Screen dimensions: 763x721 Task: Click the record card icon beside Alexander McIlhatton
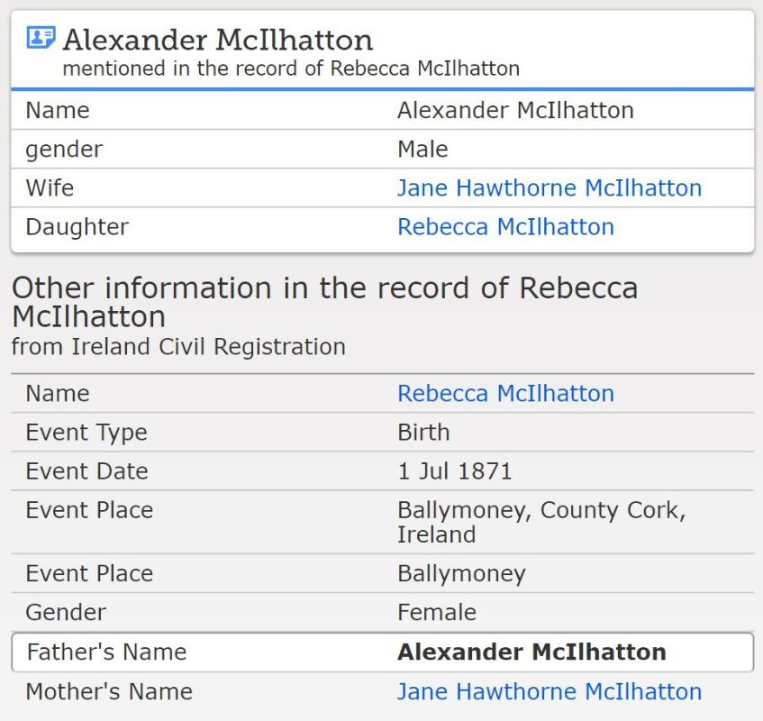41,38
